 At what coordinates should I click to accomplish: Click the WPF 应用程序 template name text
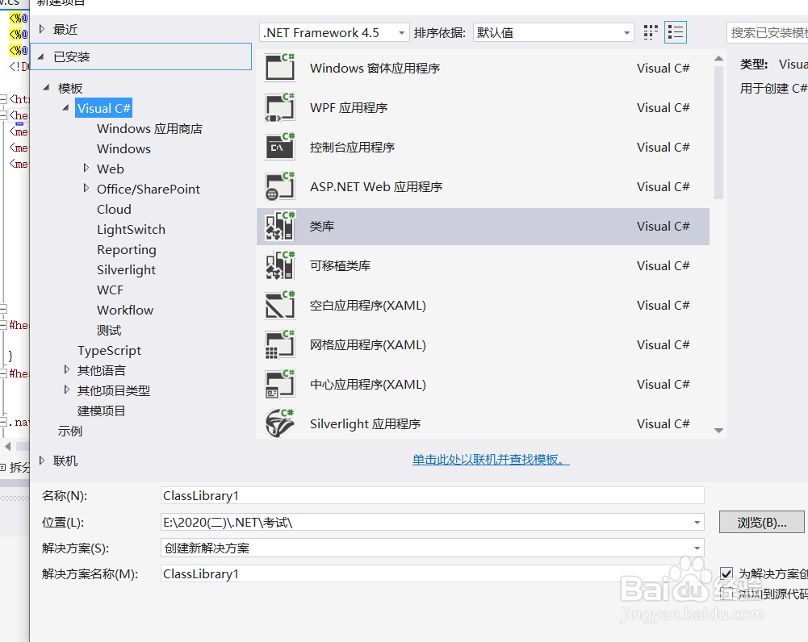point(349,107)
